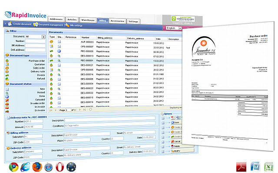Viewport: 278px width, 173px height.
Task: Open the Articles tab
Action: point(72,19)
